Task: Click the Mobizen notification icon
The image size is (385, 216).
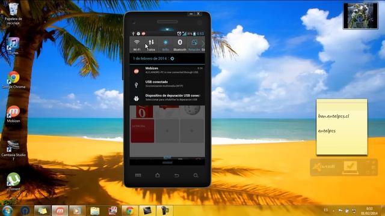Action: tap(137, 71)
